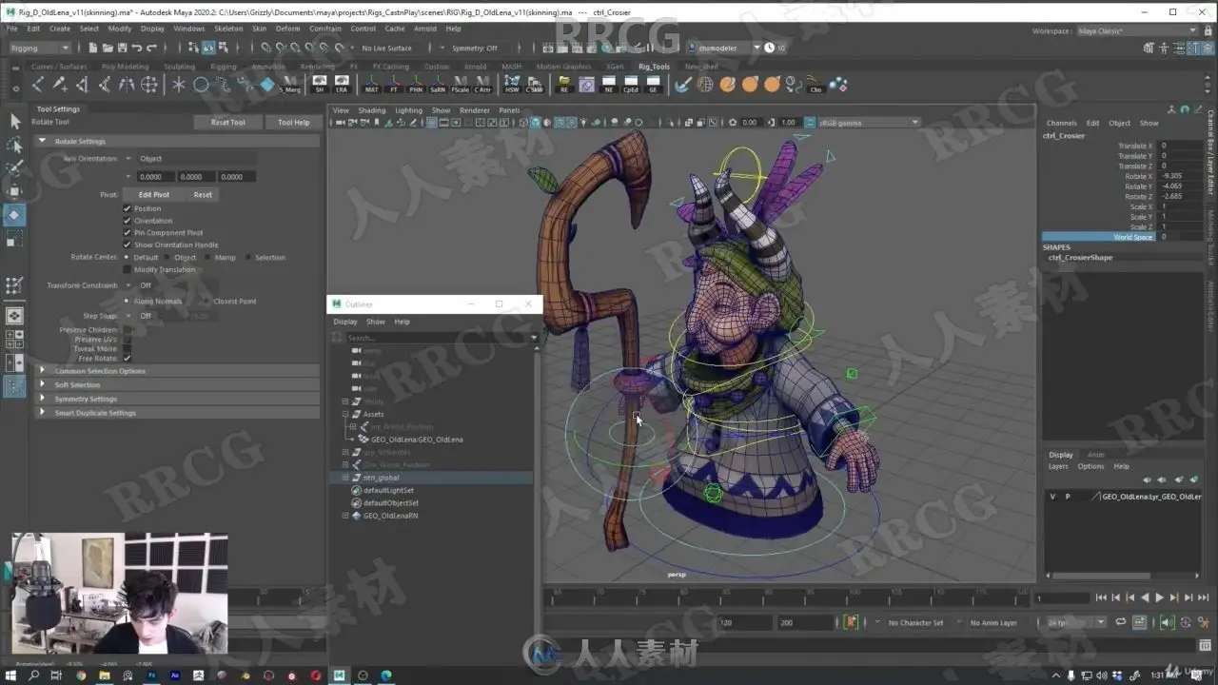Open the Rigging menu set dropdown
Screen dimensions: 1218x685
pos(39,48)
